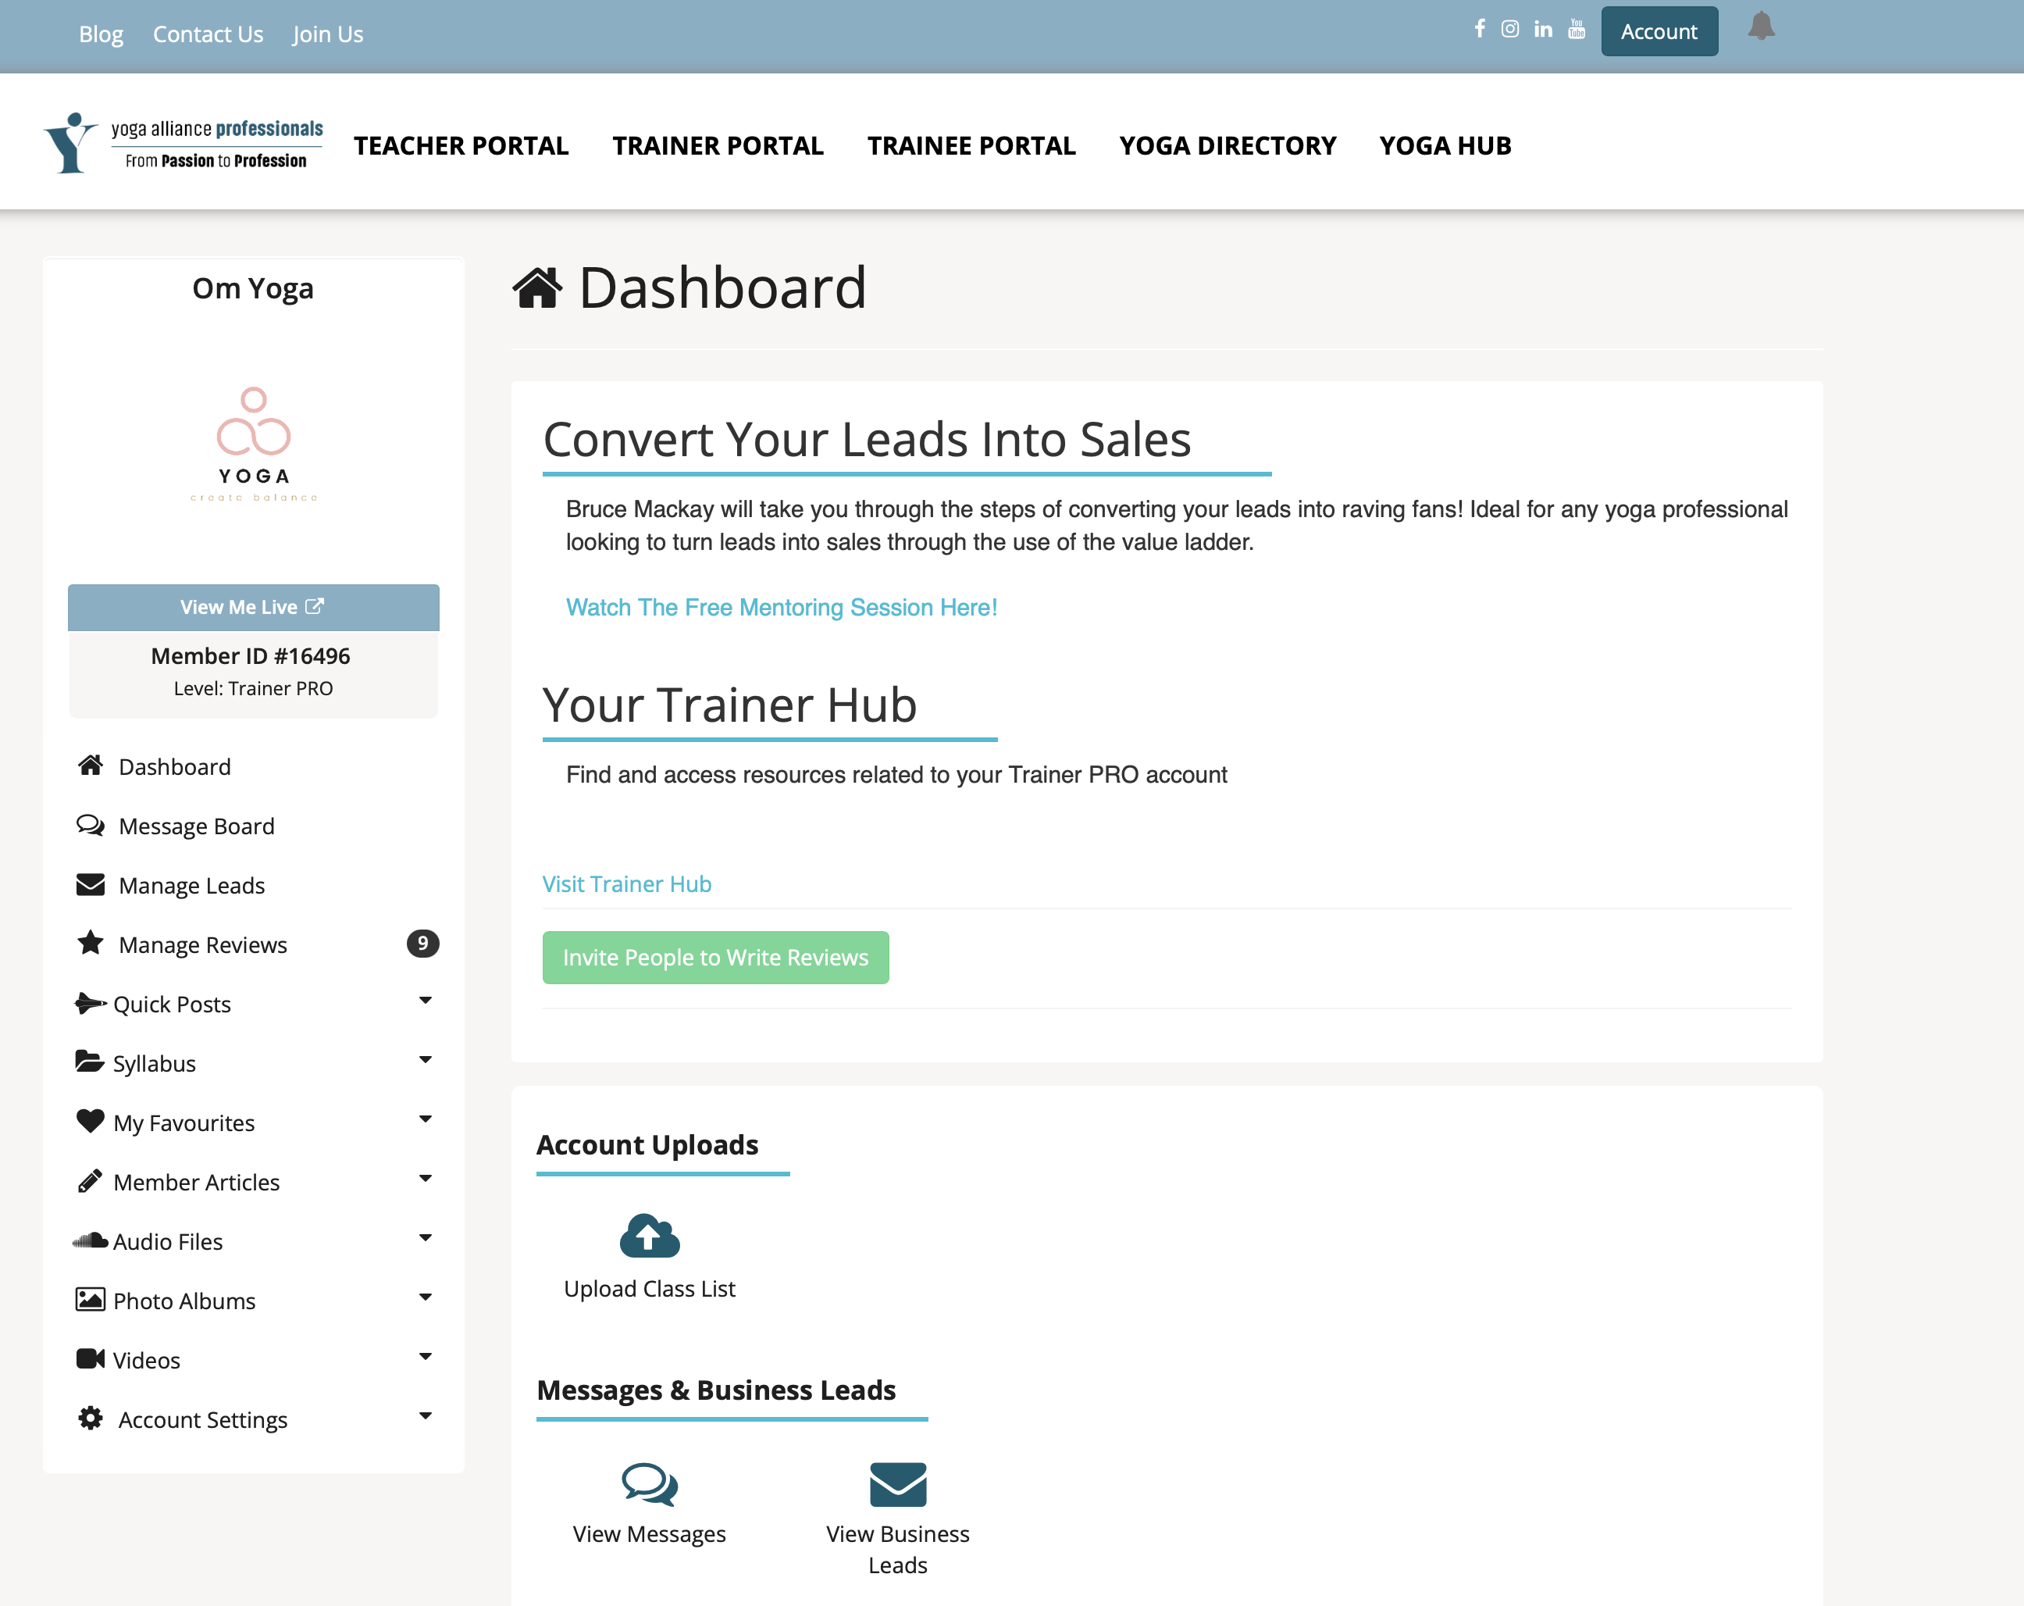Screen dimensions: 2024x1606
Task: Switch to the Trainer Portal tab
Action: 718,145
